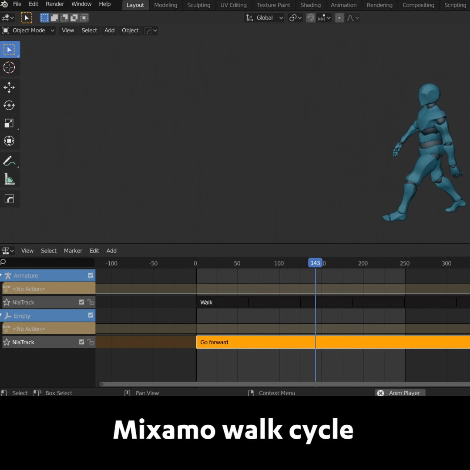The height and width of the screenshot is (470, 470).
Task: Choose the Extend selection mode icon
Action: pyautogui.click(x=54, y=18)
